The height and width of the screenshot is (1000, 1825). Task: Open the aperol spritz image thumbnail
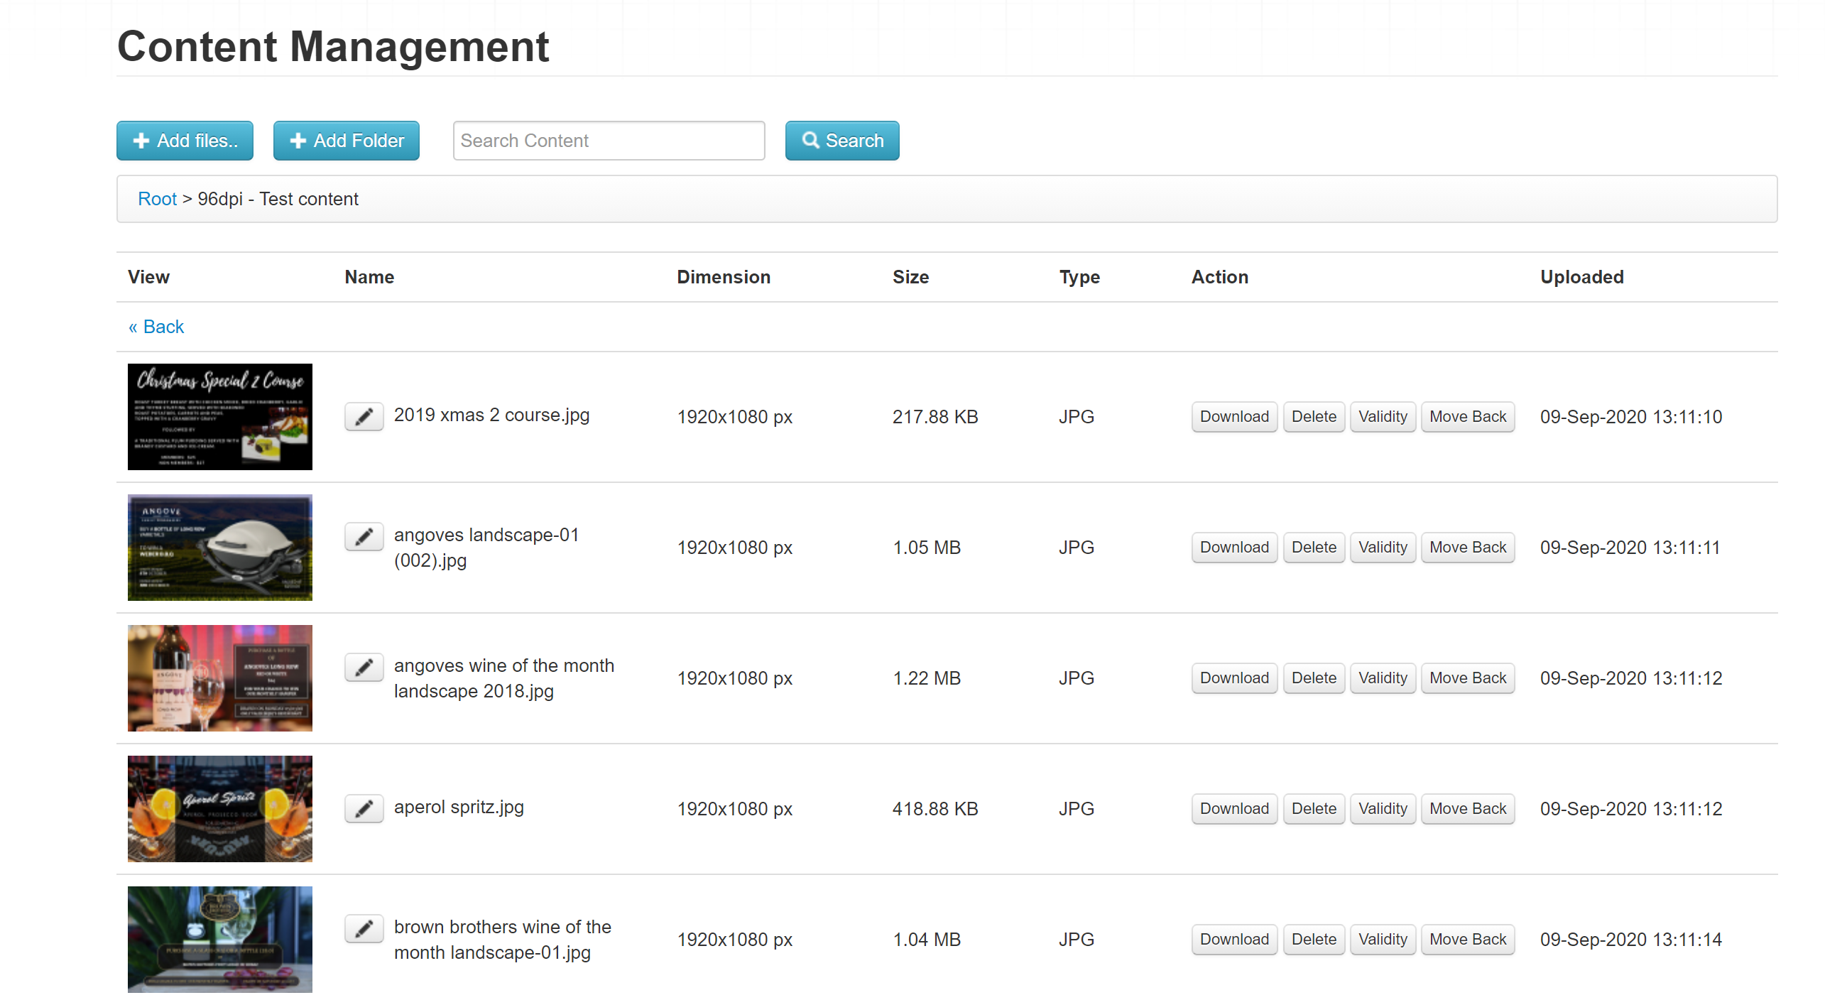[219, 809]
